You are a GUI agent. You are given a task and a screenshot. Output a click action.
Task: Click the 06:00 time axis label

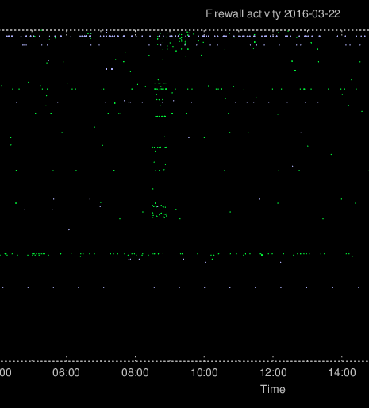point(66,372)
